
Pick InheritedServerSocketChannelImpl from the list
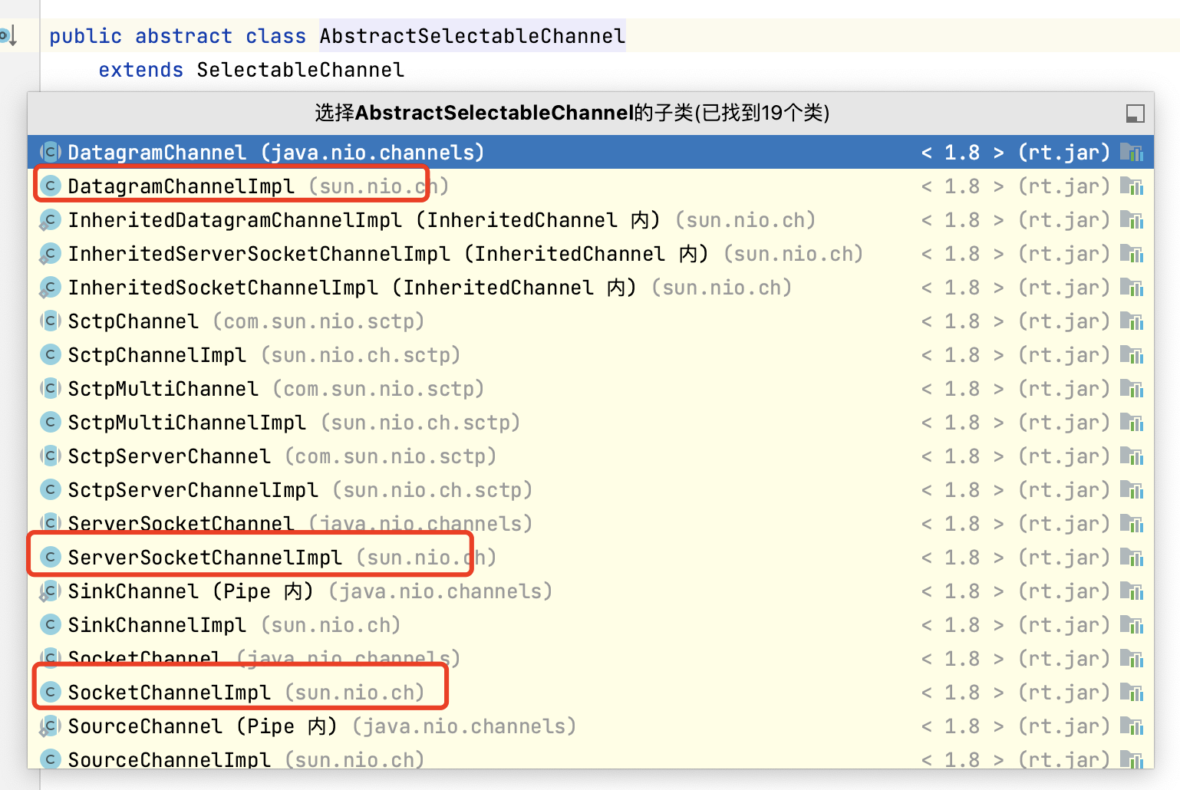[x=259, y=254]
